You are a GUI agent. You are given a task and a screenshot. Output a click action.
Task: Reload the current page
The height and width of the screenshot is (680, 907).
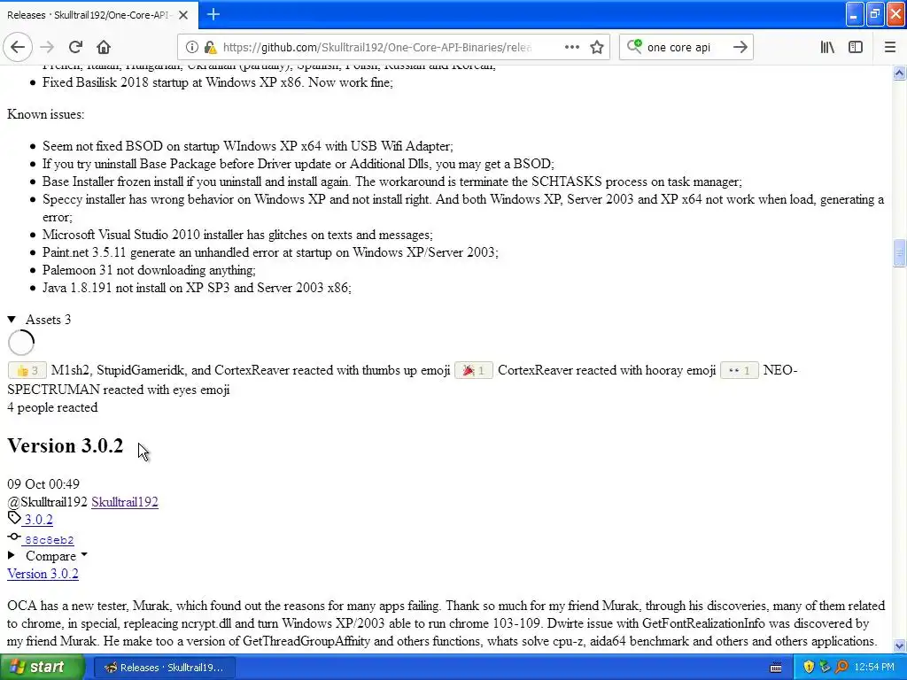point(75,48)
